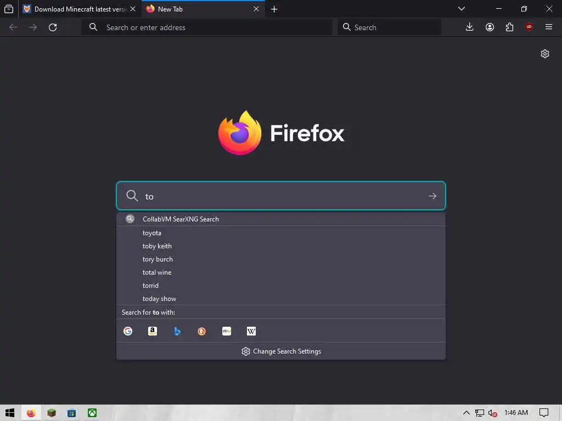Click the Firefox taskbar icon
562x421 pixels.
coord(31,413)
